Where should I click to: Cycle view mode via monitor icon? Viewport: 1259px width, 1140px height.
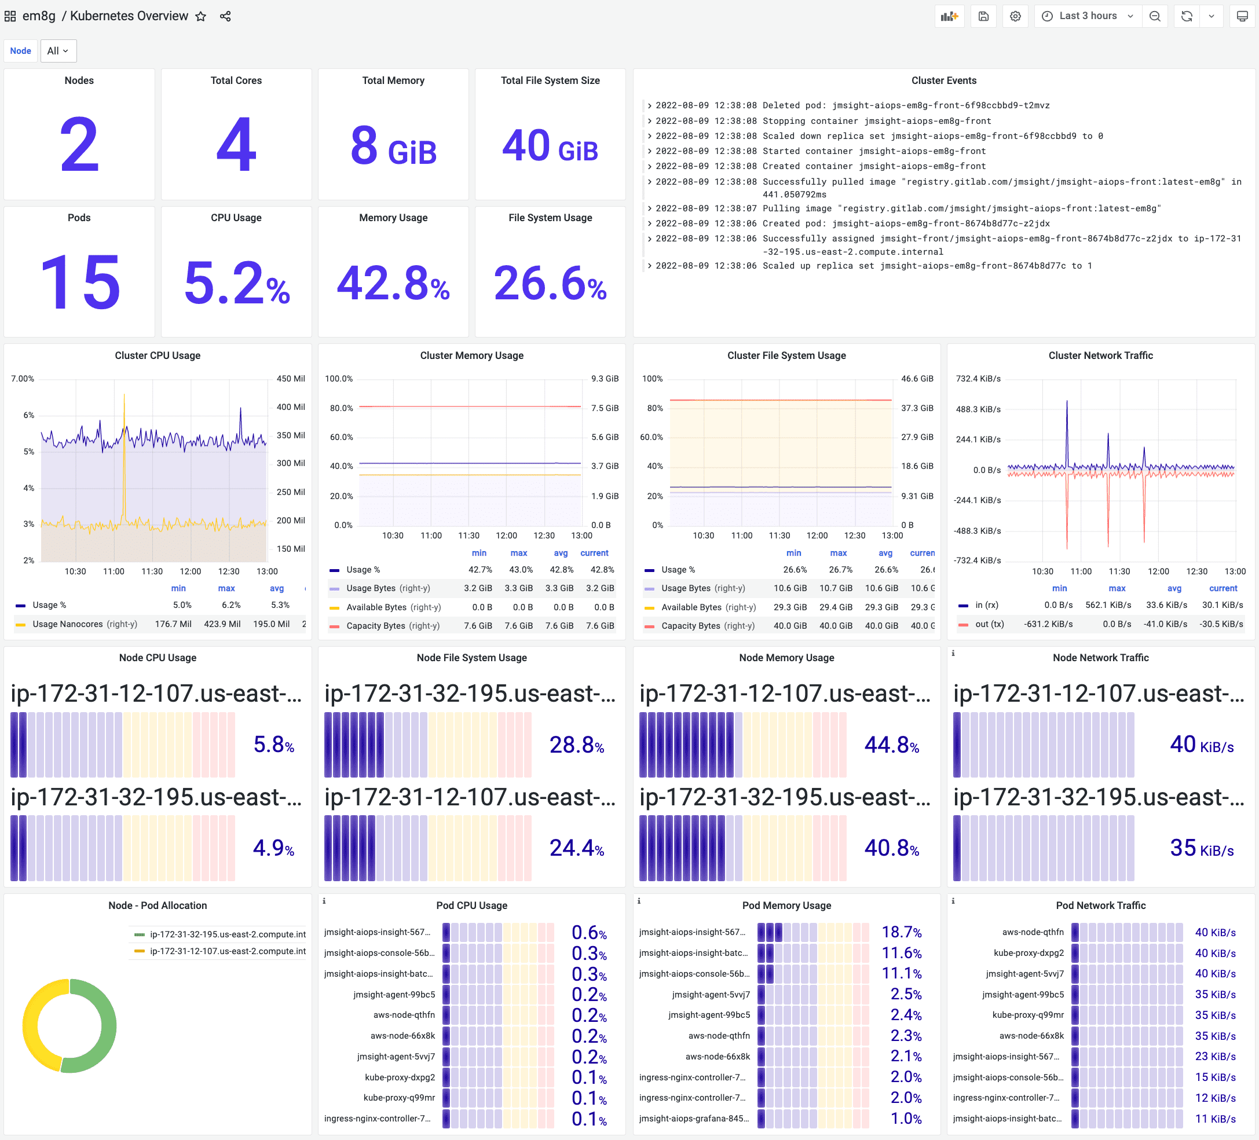[1242, 16]
